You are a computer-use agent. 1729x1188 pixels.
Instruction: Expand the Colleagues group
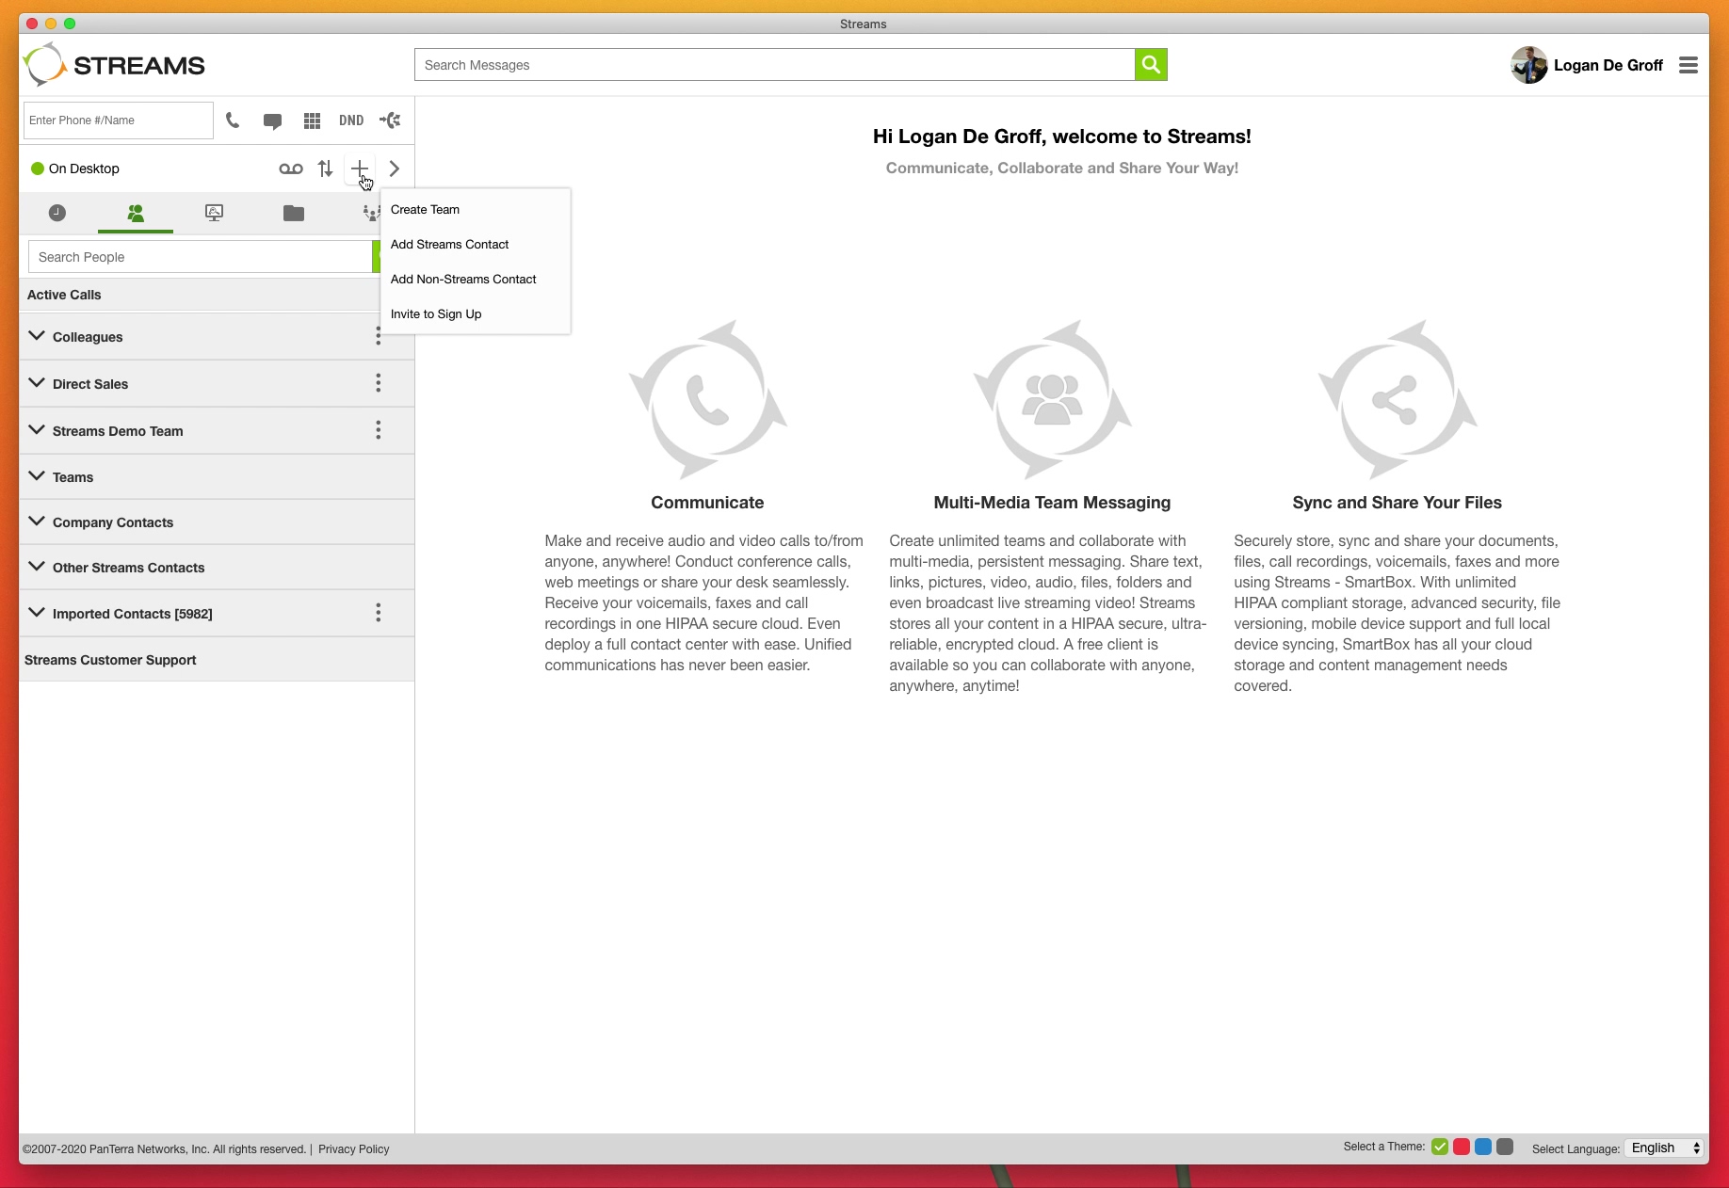click(x=37, y=336)
